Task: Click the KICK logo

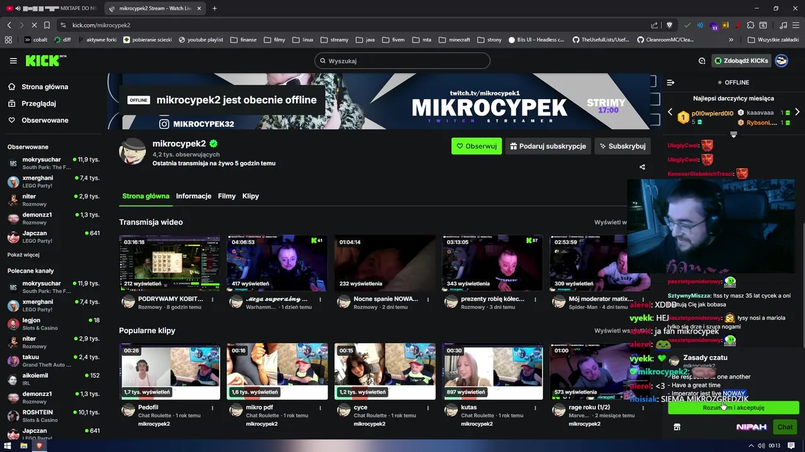Action: coord(45,61)
